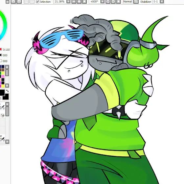Pick the yellow-green swatch in palette
Screen dimensions: 184x184
(3, 73)
